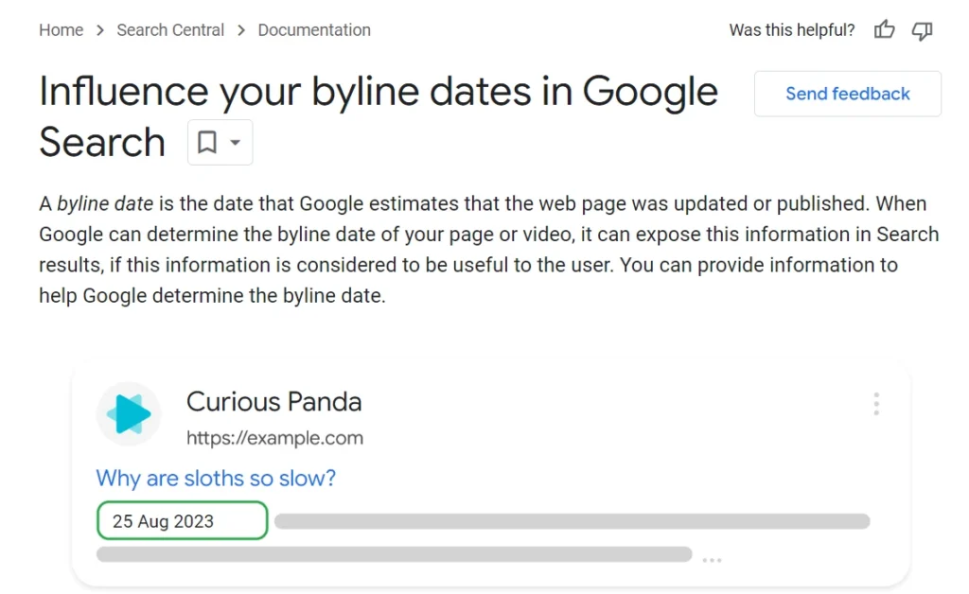The height and width of the screenshot is (594, 969).
Task: Click the thumbs up helpful icon
Action: point(885,29)
